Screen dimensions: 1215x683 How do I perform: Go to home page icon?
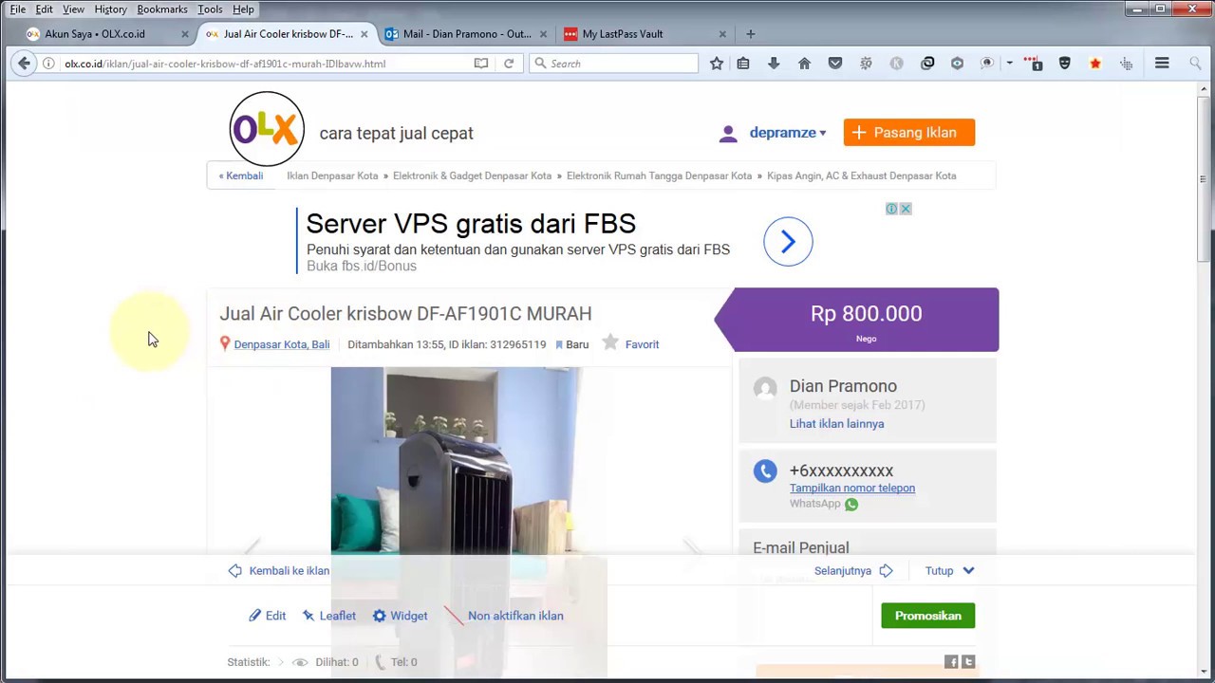tap(804, 64)
